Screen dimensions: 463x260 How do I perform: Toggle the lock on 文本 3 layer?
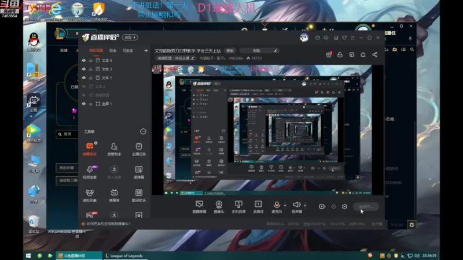(91, 69)
